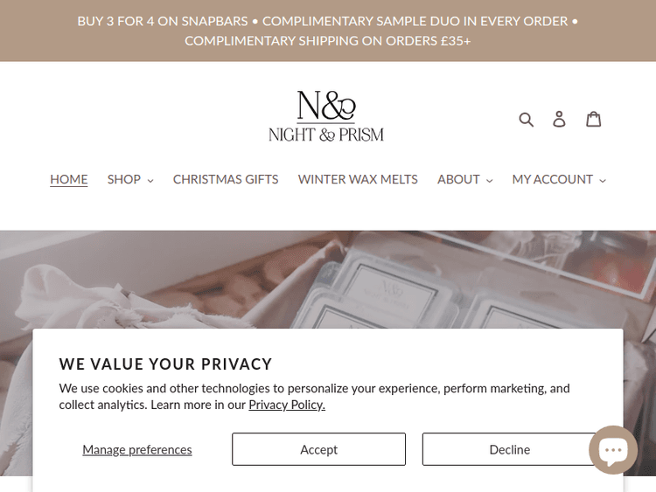
Task: Click Manage preferences link
Action: 137,449
